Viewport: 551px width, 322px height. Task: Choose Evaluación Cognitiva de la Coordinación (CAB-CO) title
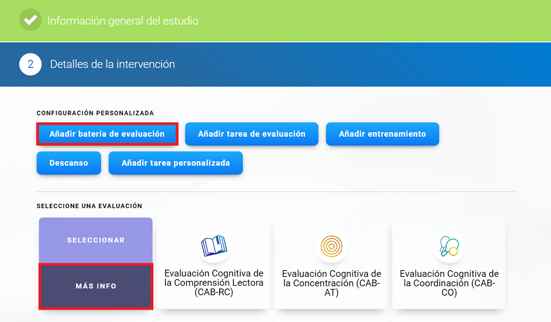pyautogui.click(x=449, y=283)
